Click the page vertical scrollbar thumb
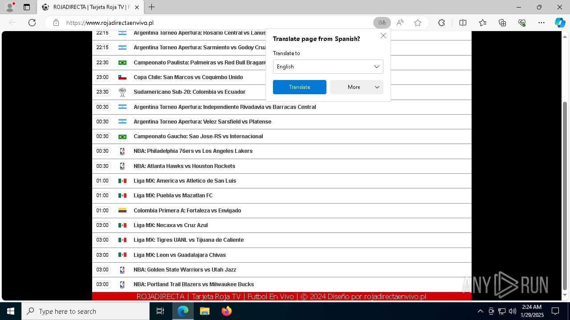This screenshot has width=570, height=320. click(565, 196)
